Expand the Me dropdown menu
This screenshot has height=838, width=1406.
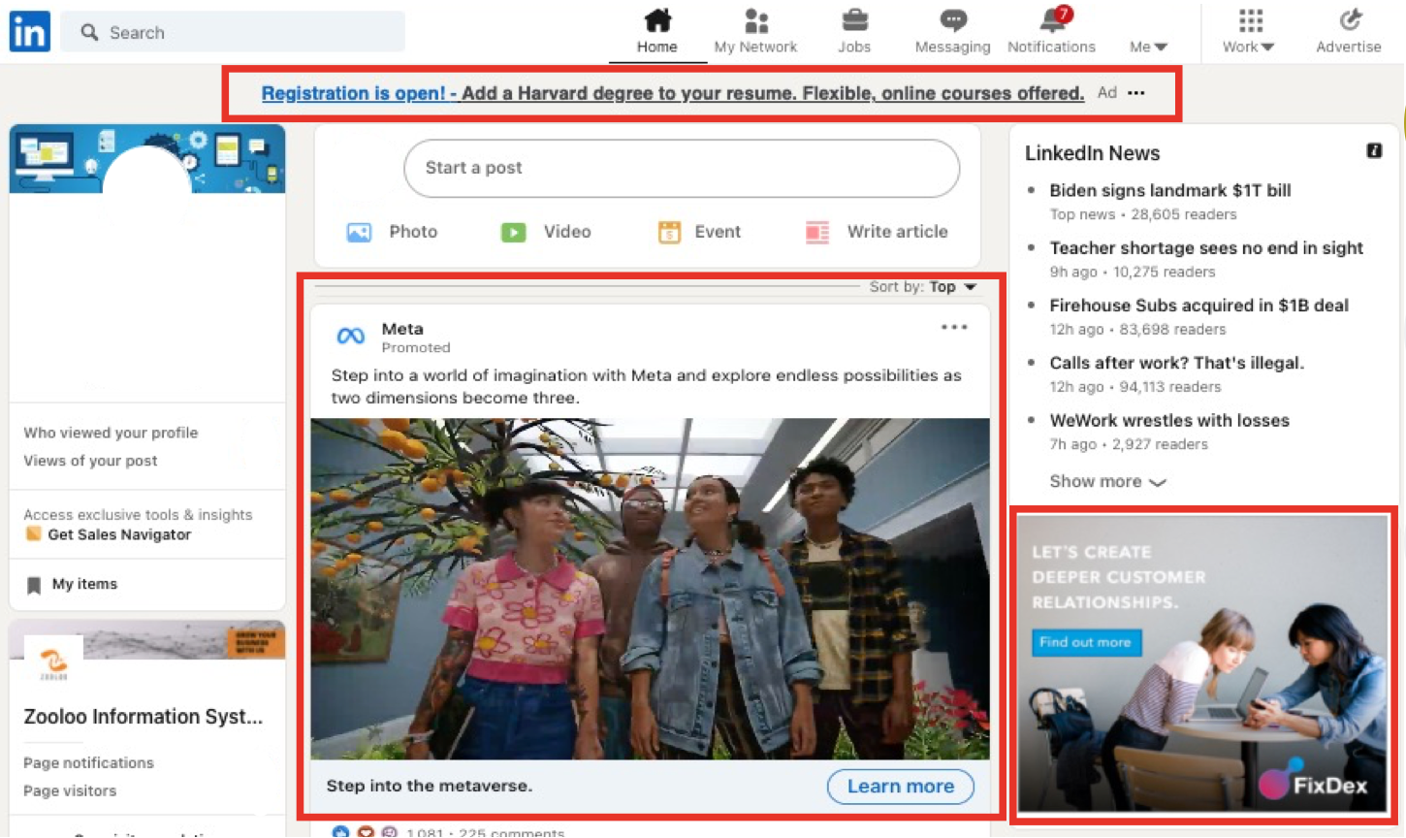click(x=1148, y=47)
